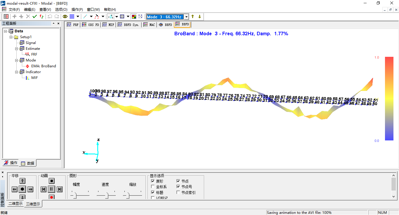Enable the 坐标系 checkbox

click(x=153, y=187)
